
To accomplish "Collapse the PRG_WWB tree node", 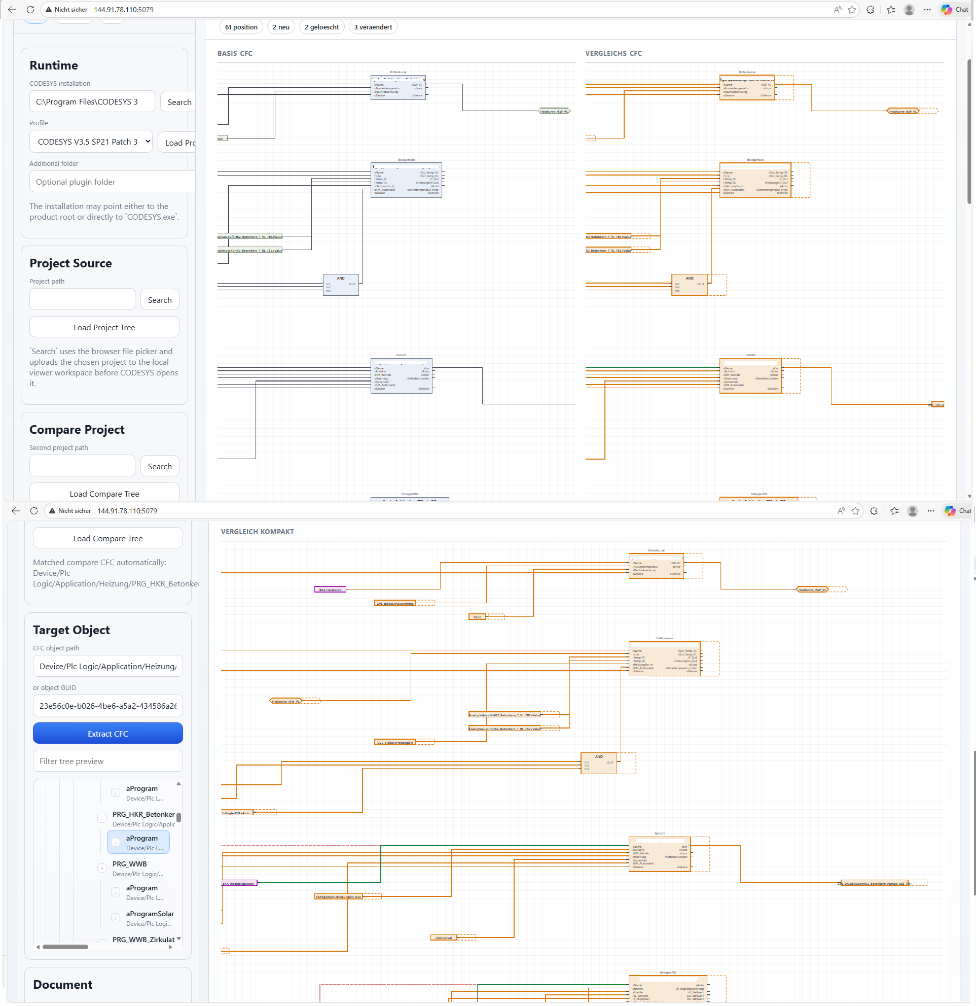I will point(102,868).
